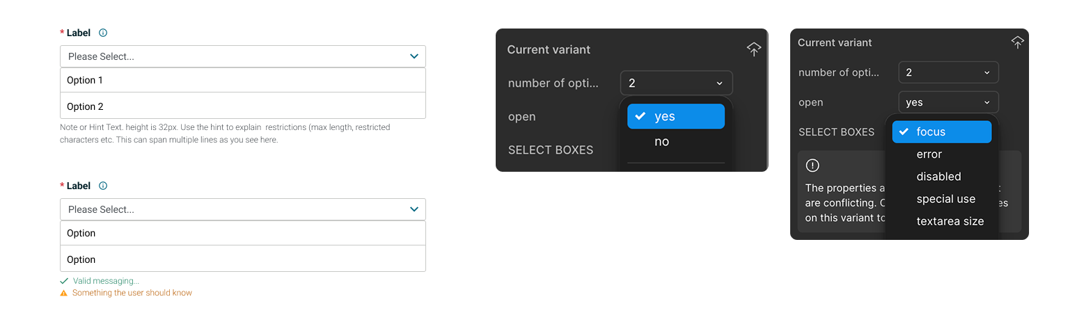
Task: Click the orange warning triangle icon
Action: 64,293
